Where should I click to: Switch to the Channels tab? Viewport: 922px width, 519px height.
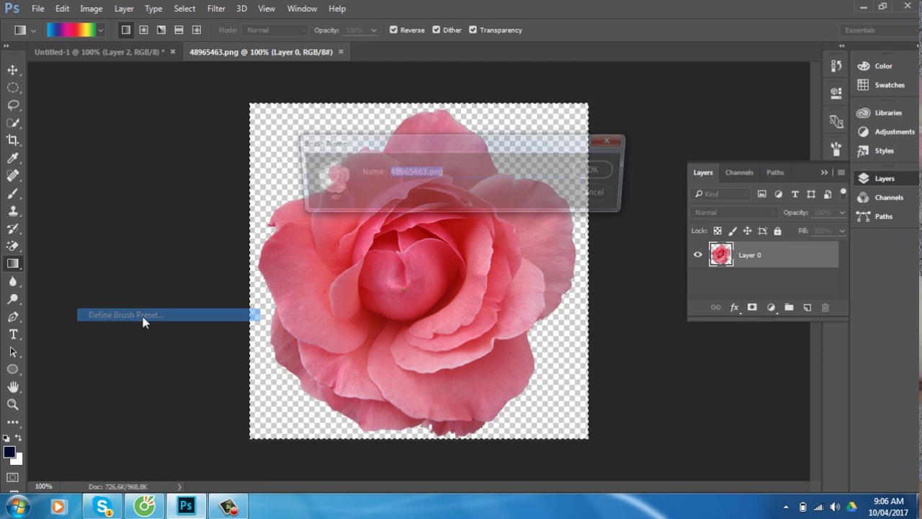739,173
